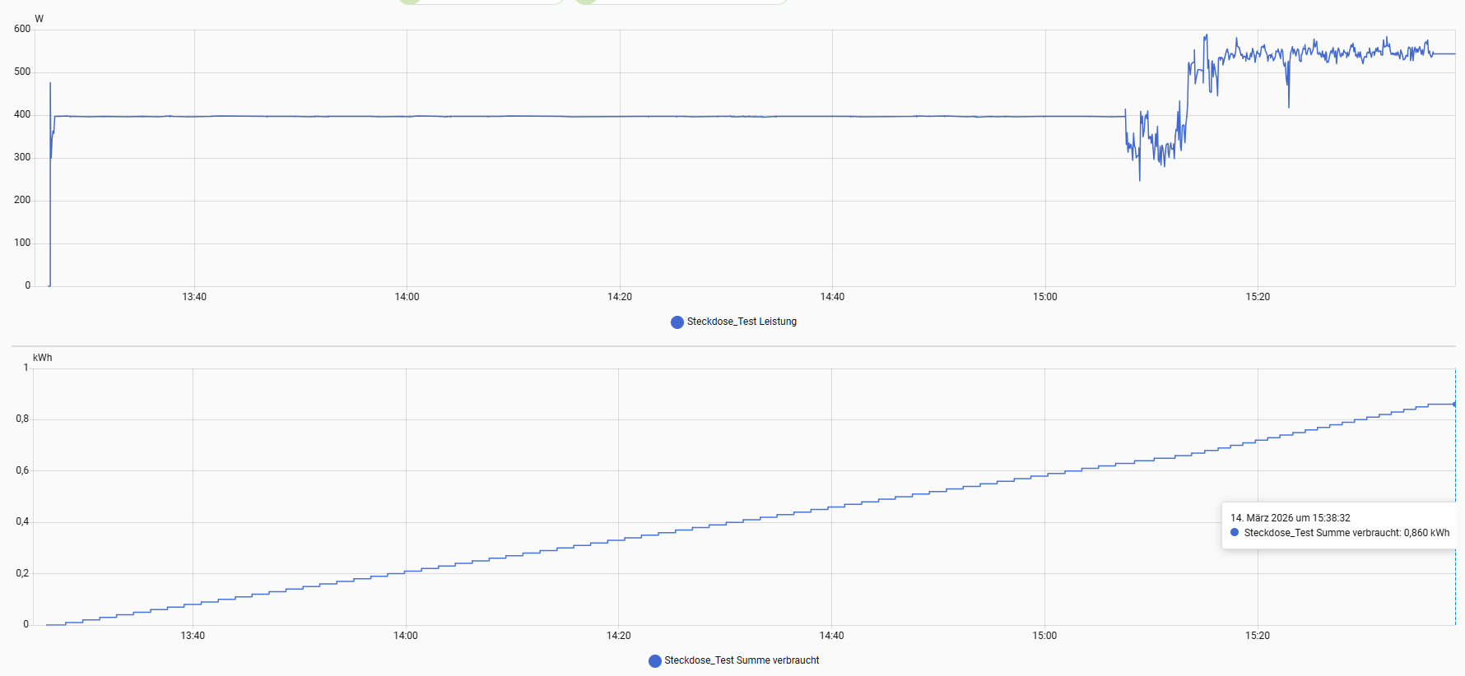Image resolution: width=1465 pixels, height=676 pixels.
Task: Click the blue bullet inside the tooltip
Action: (1235, 533)
